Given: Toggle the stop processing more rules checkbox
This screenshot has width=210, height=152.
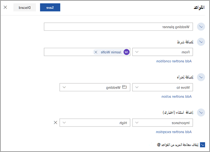Looking at the screenshot, I should 202,145.
